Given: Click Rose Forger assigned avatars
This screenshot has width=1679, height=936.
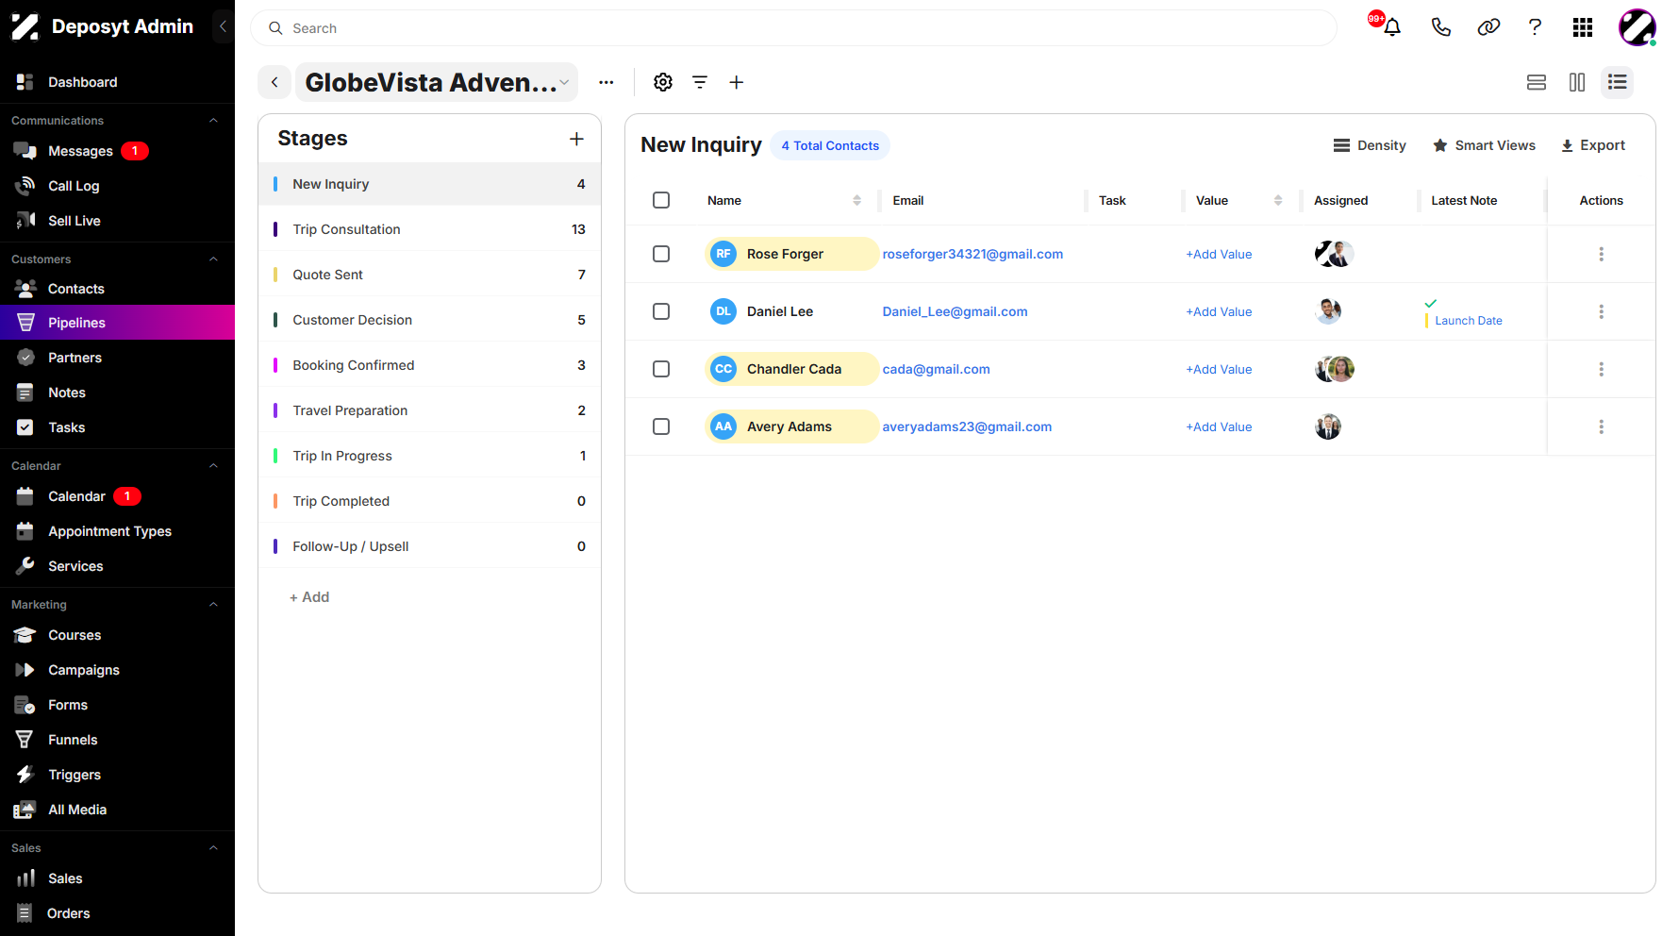Looking at the screenshot, I should click(1334, 254).
